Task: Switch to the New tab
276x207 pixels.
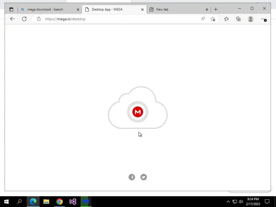Action: point(179,9)
